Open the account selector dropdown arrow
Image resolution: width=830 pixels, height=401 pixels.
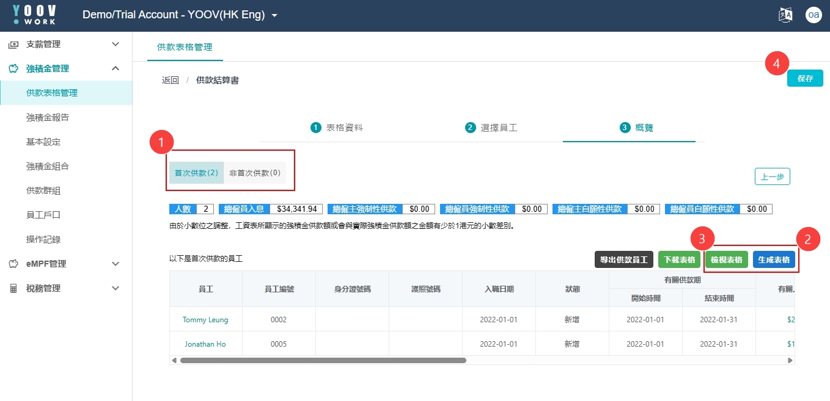pos(274,16)
